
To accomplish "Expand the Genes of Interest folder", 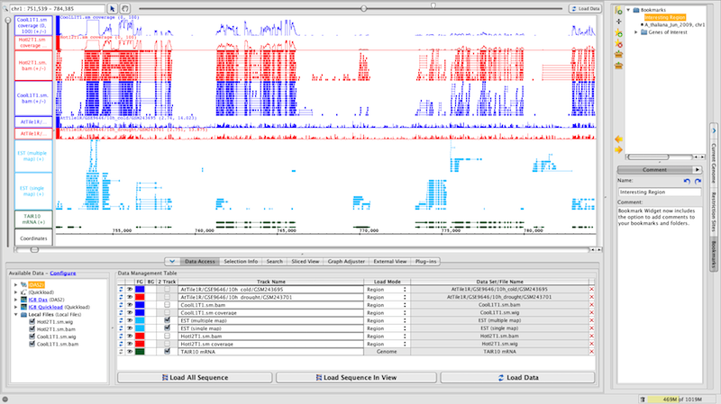I will click(636, 31).
